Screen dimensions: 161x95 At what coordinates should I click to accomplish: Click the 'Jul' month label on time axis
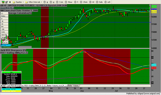(x=116, y=91)
